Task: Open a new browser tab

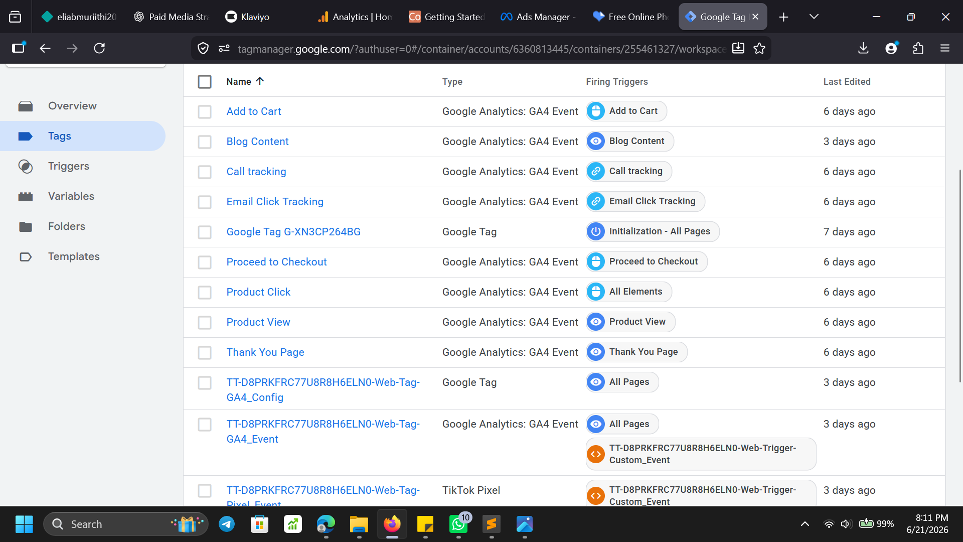Action: (783, 17)
